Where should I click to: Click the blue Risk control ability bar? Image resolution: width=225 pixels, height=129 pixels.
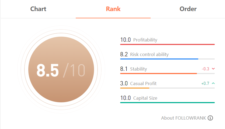pyautogui.click(x=167, y=59)
